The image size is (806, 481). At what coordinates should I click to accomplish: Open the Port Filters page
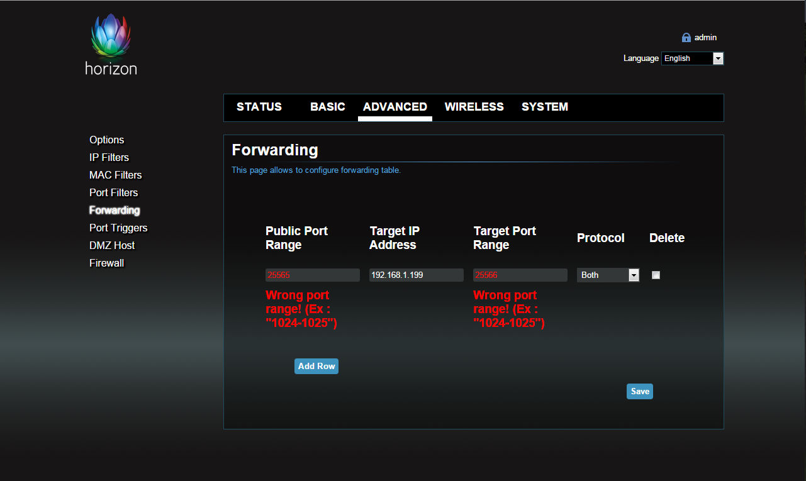click(114, 193)
